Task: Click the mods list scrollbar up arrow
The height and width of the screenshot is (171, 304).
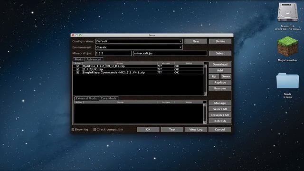Action: pos(205,66)
